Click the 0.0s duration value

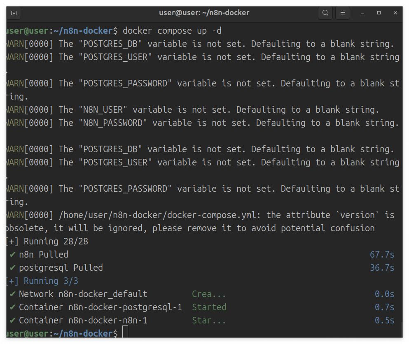(x=384, y=294)
